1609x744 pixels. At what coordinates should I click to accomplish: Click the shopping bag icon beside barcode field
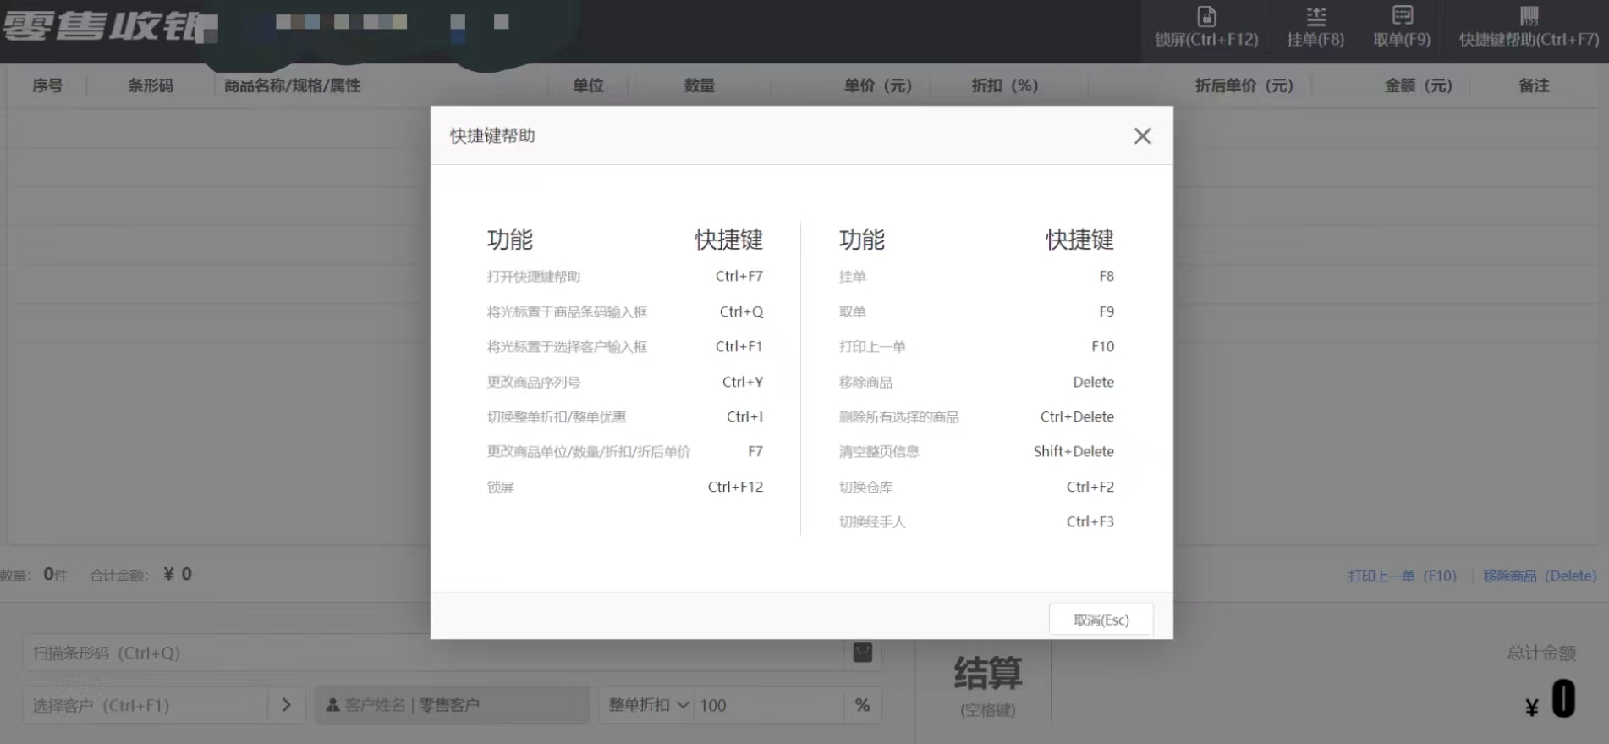862,653
